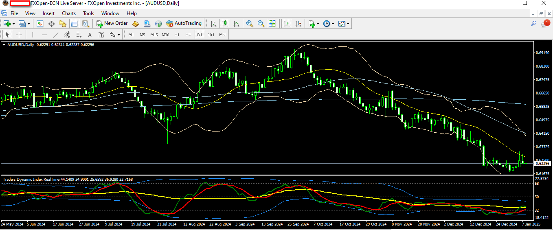
Task: Open the MQL5 cloud community icon
Action: coord(147,24)
